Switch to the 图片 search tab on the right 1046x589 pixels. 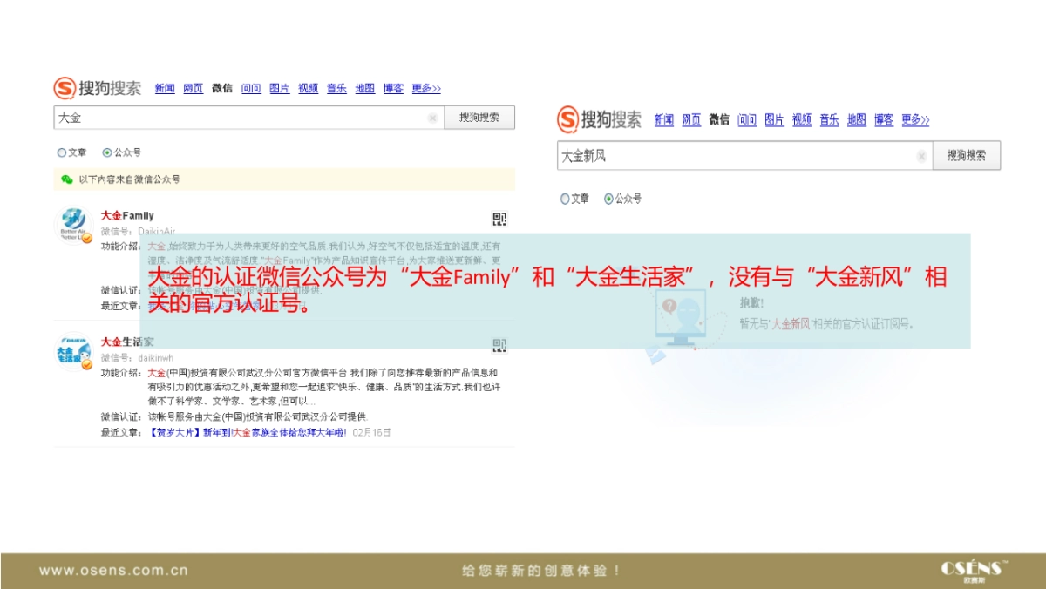click(x=773, y=120)
